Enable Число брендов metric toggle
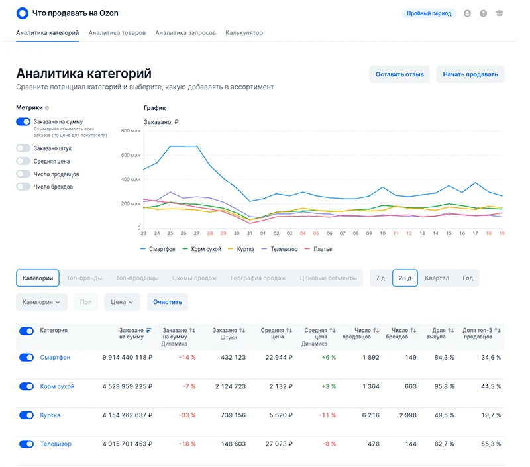Viewport: 530px width, 467px height. coord(23,187)
